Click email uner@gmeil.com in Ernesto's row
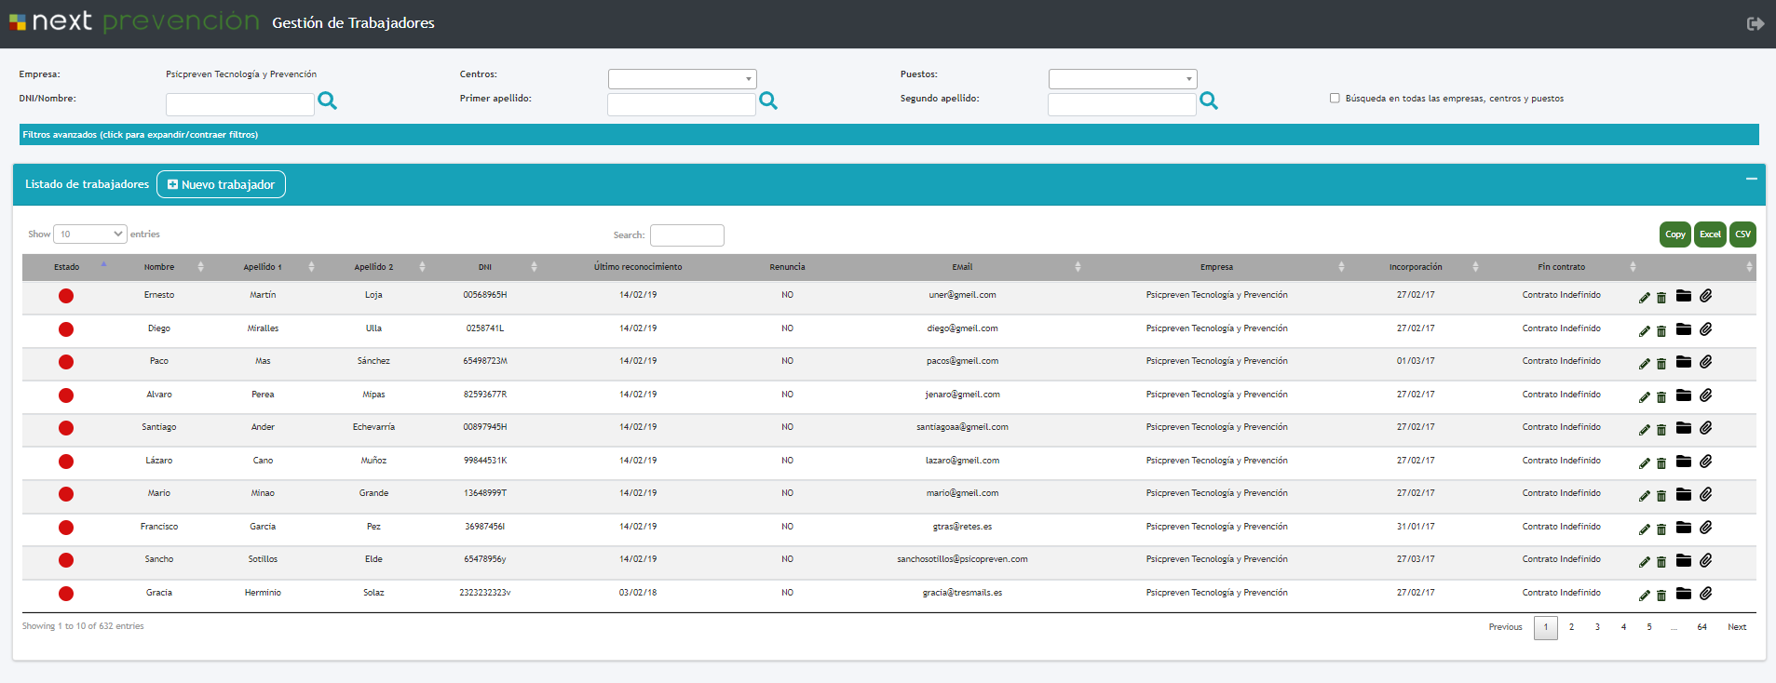This screenshot has width=1776, height=683. (x=962, y=295)
